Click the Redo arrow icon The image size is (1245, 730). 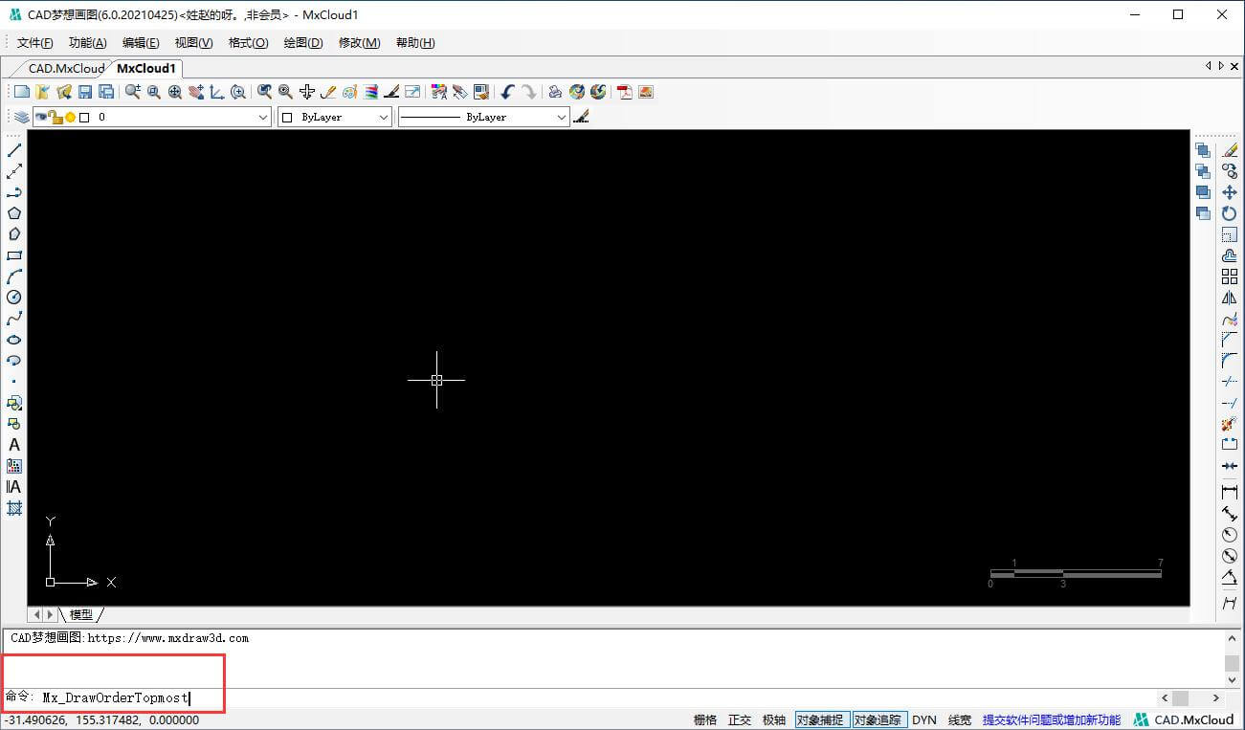point(529,92)
